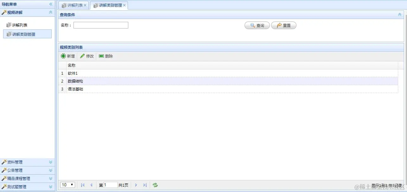407x192 pixels.
Task: Collapse the navigation menu panel
Action: [x=51, y=4]
